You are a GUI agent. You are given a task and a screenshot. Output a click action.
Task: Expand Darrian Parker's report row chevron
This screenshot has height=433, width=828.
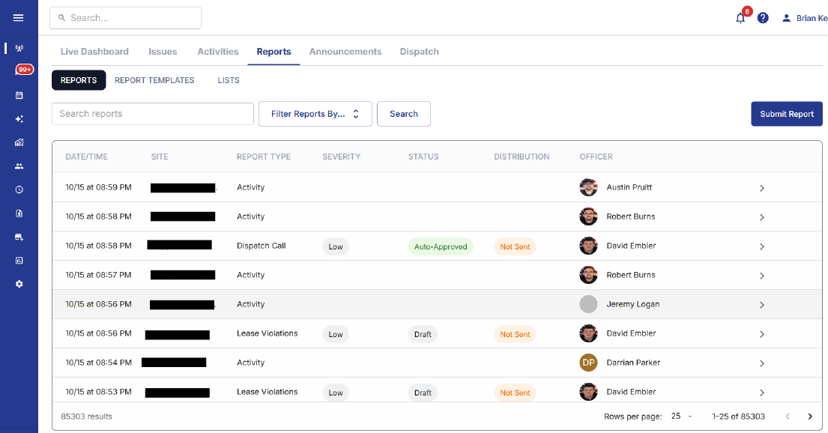(761, 363)
